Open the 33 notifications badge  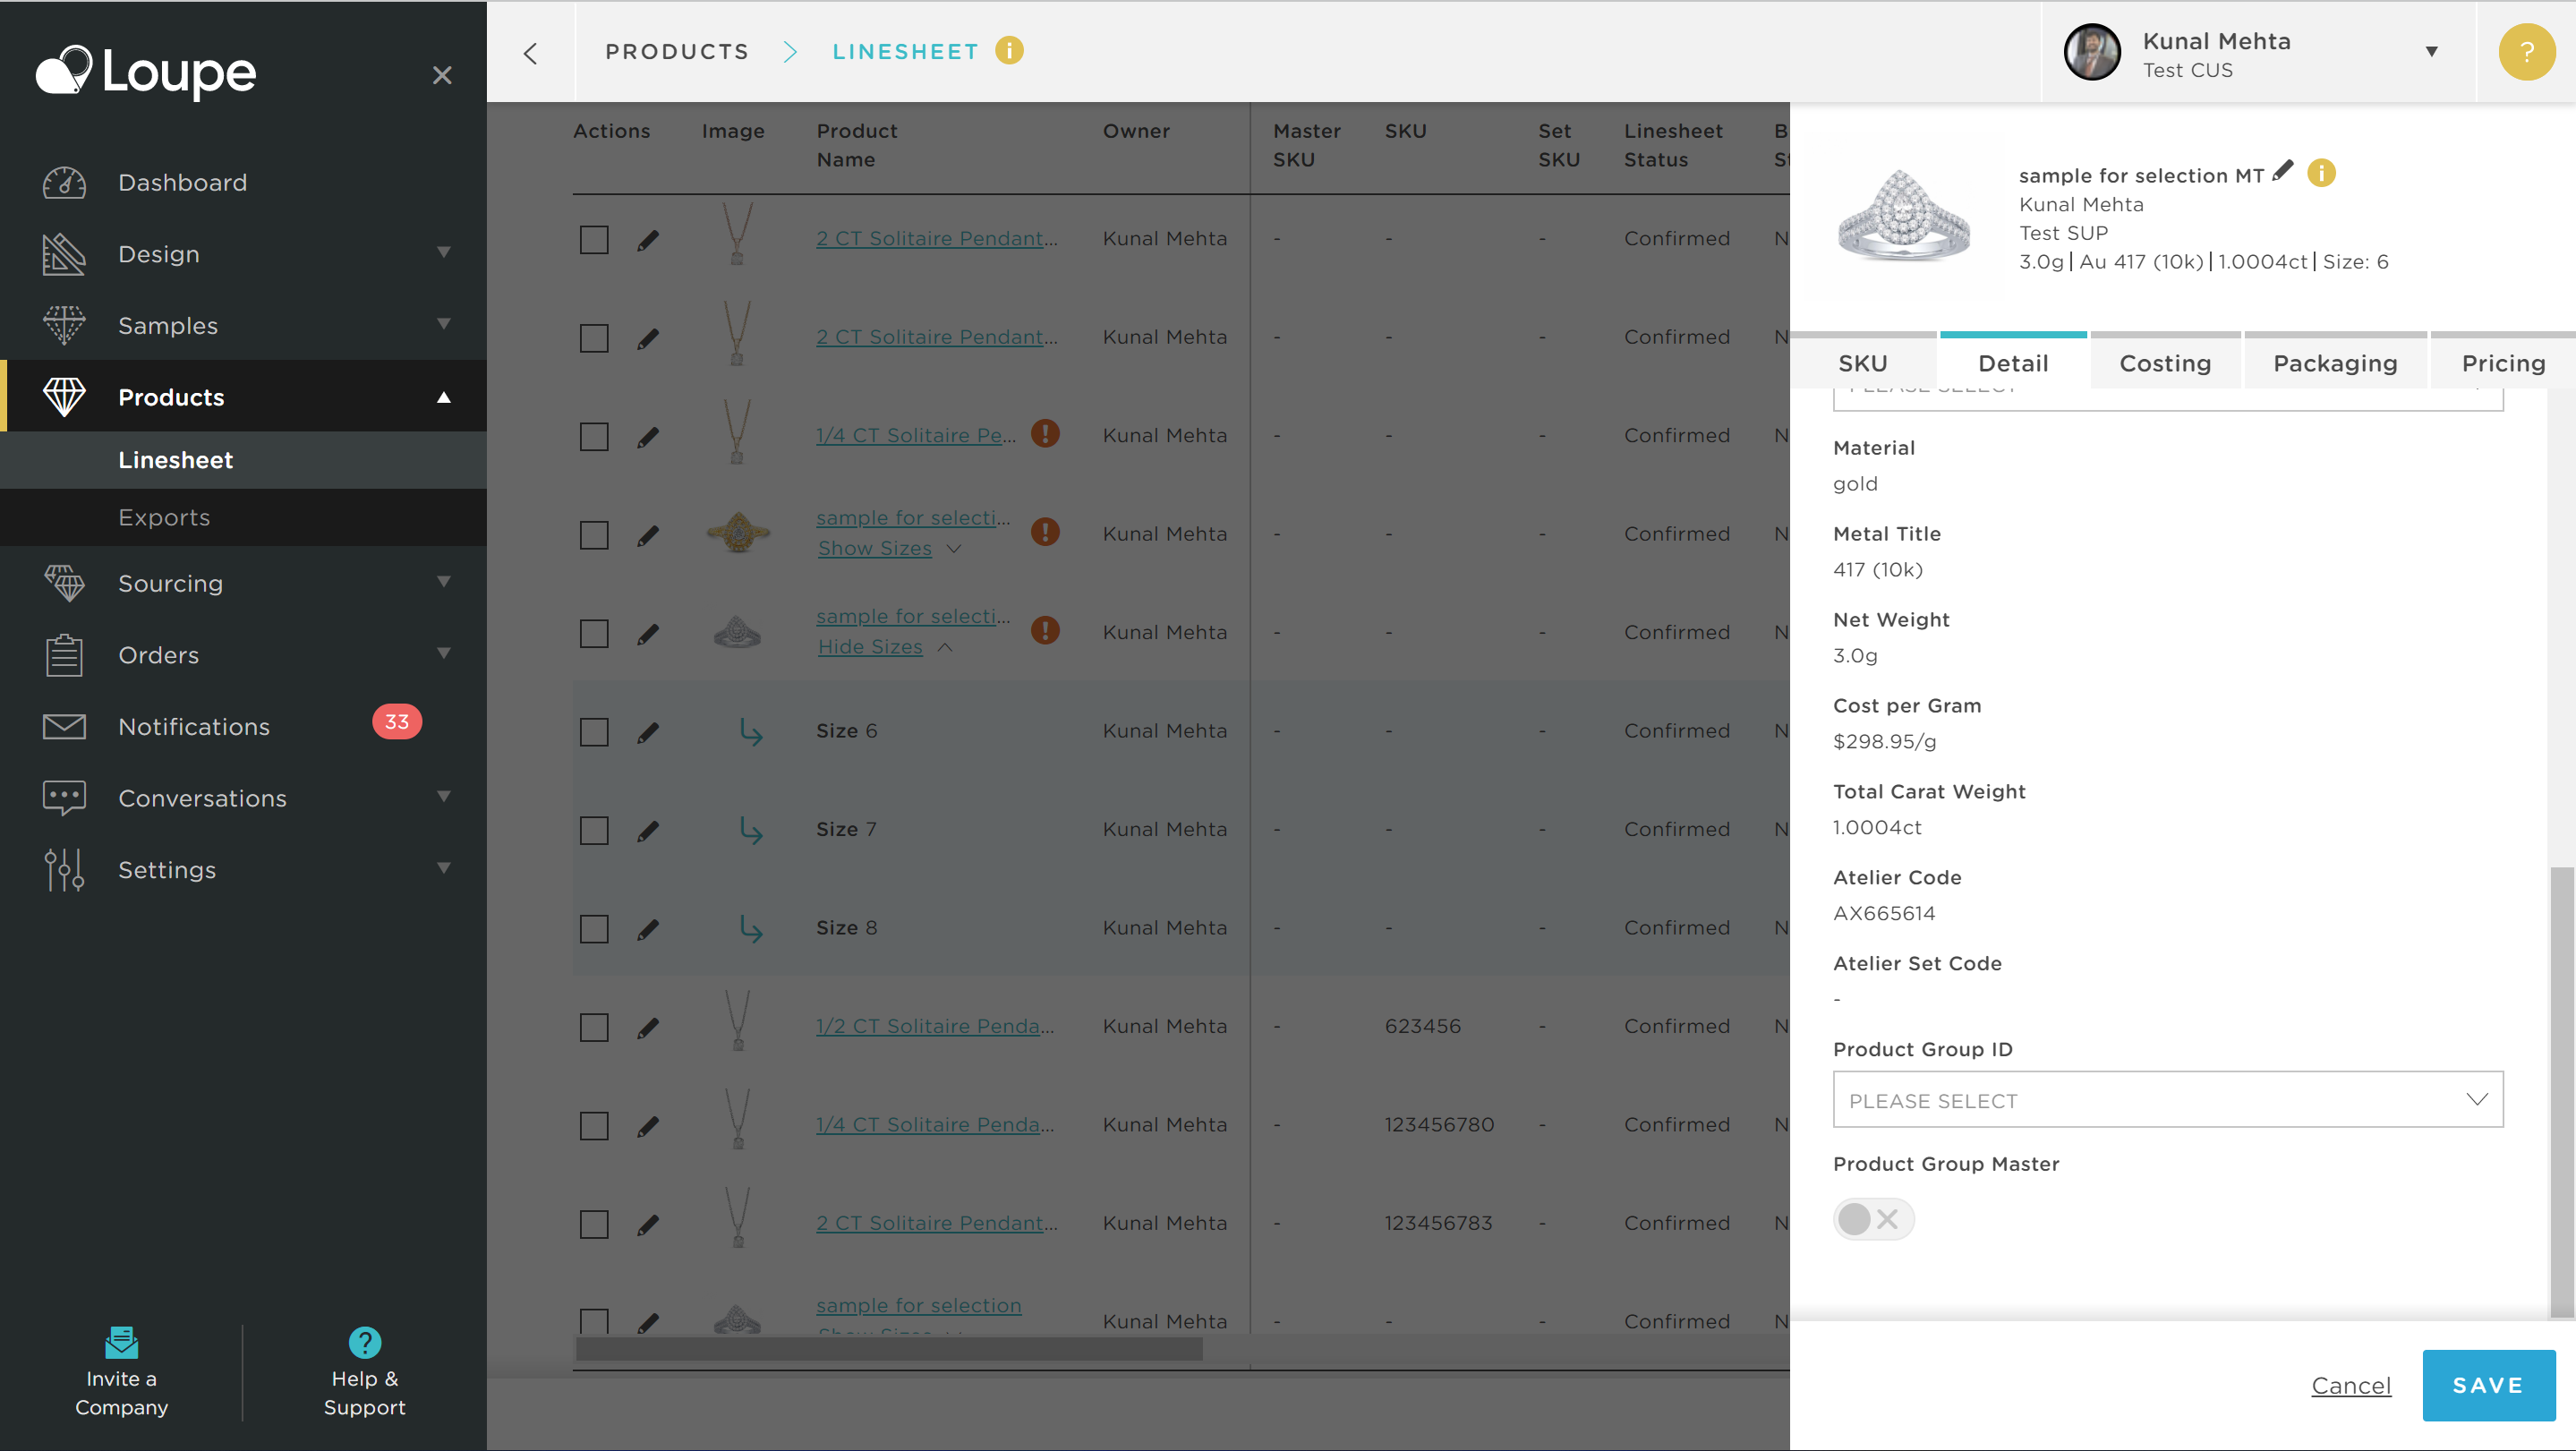pos(397,722)
